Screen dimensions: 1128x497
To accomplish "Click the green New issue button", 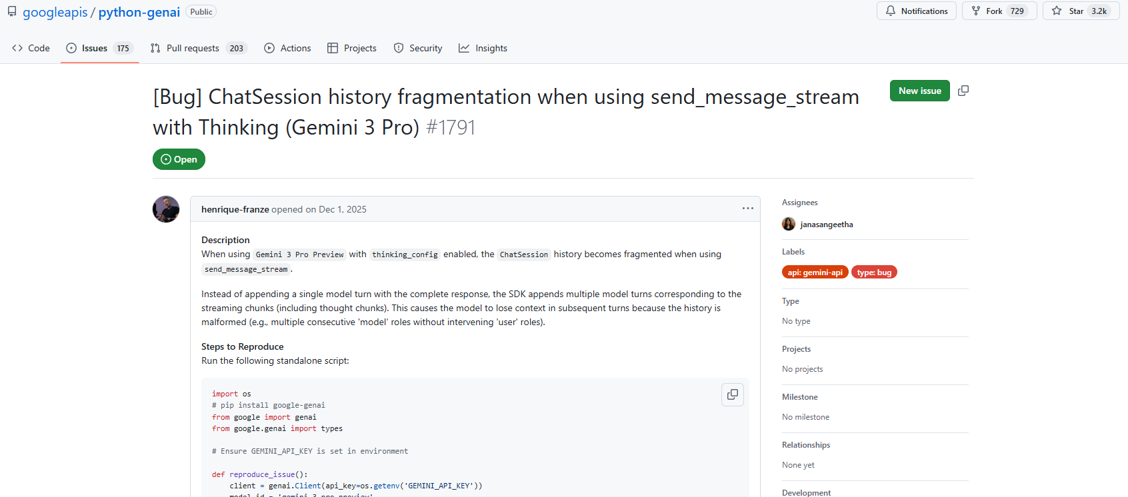I will pos(919,91).
